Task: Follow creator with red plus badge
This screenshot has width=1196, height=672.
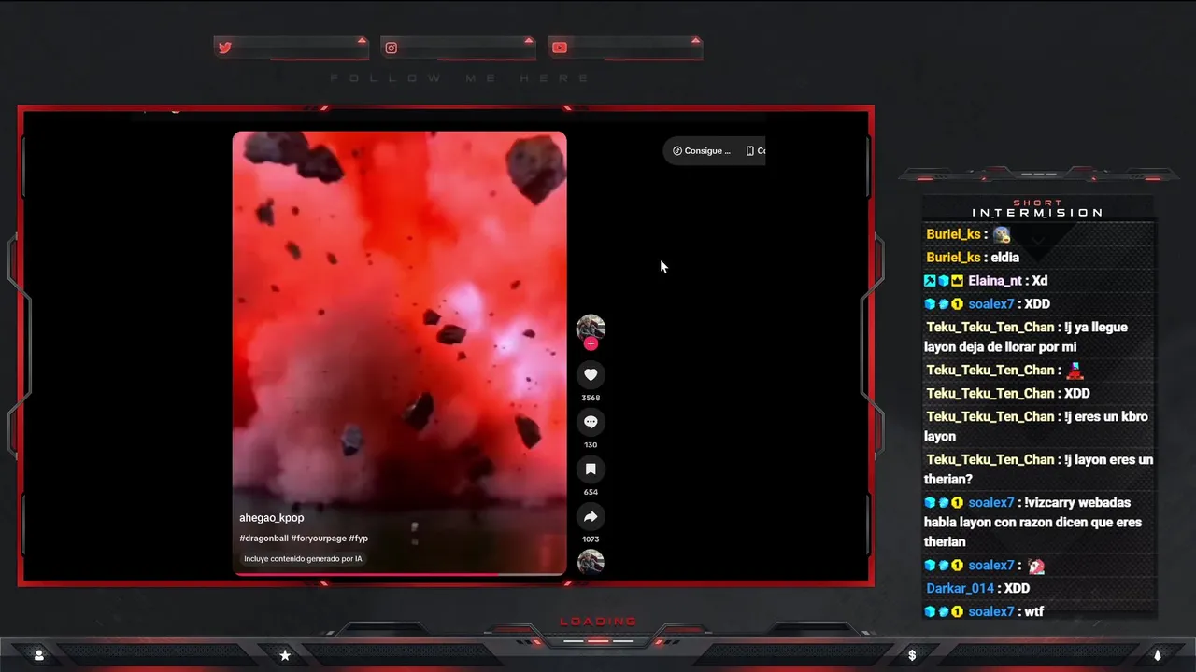Action: [591, 344]
